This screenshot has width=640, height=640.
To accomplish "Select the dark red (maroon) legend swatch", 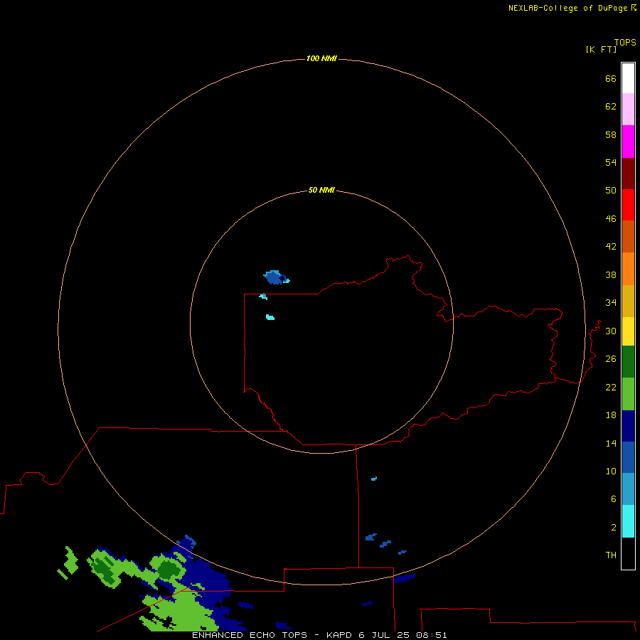I will pos(628,173).
